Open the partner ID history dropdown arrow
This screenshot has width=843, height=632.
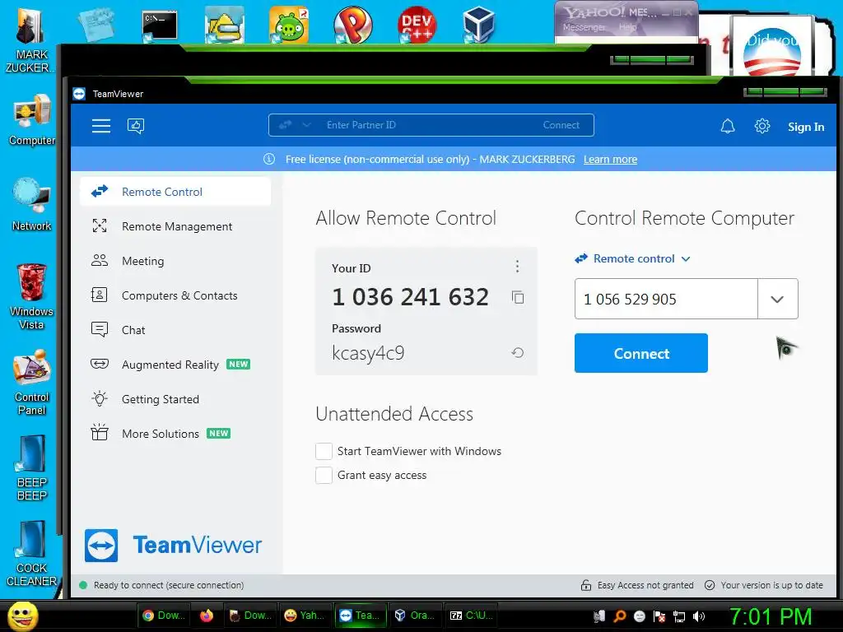point(777,299)
